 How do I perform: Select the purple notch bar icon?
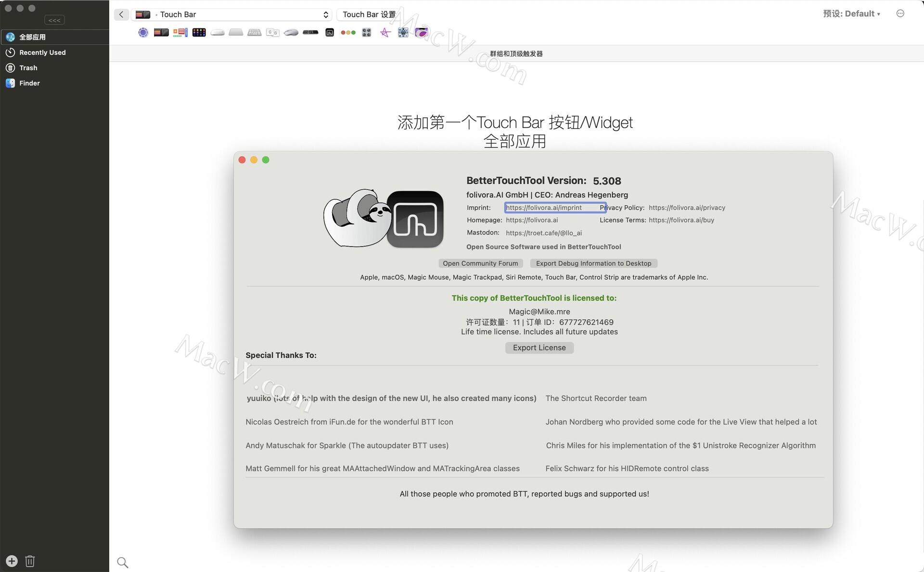(x=422, y=32)
